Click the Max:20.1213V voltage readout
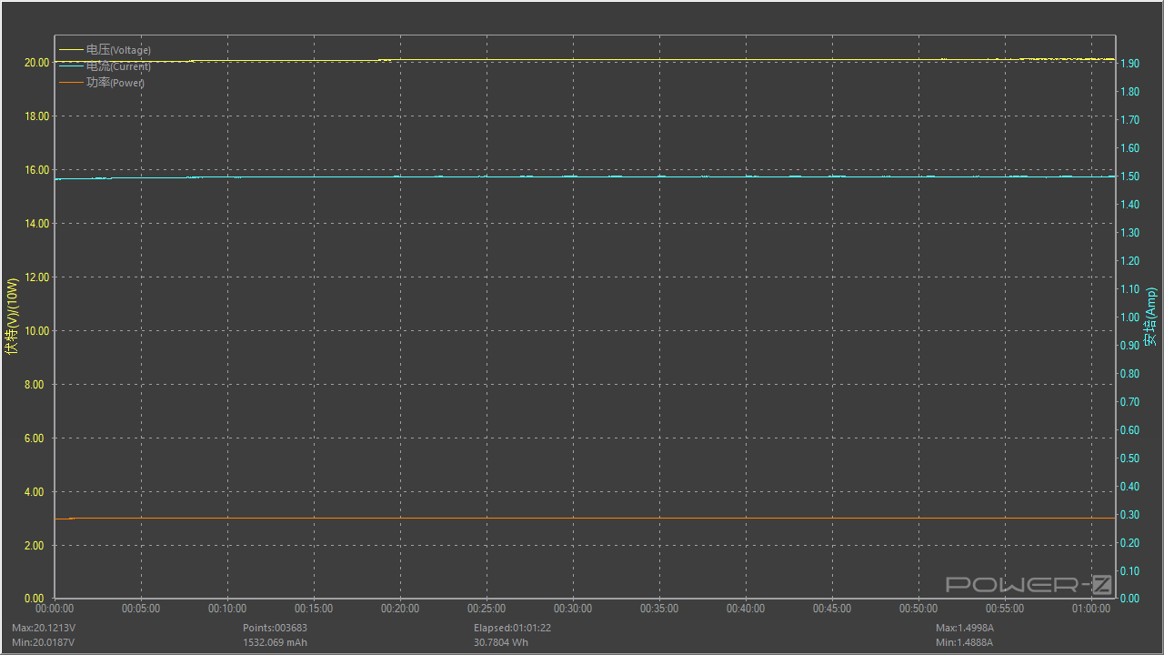The width and height of the screenshot is (1164, 655). pyautogui.click(x=44, y=628)
